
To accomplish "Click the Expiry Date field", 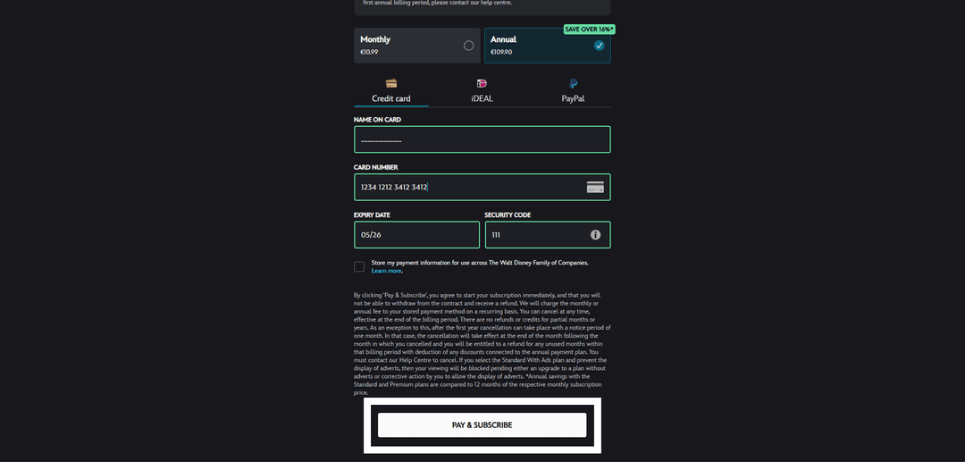I will [x=416, y=235].
